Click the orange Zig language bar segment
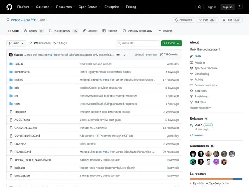Screen dimensions: 249x187 click(x=211, y=179)
